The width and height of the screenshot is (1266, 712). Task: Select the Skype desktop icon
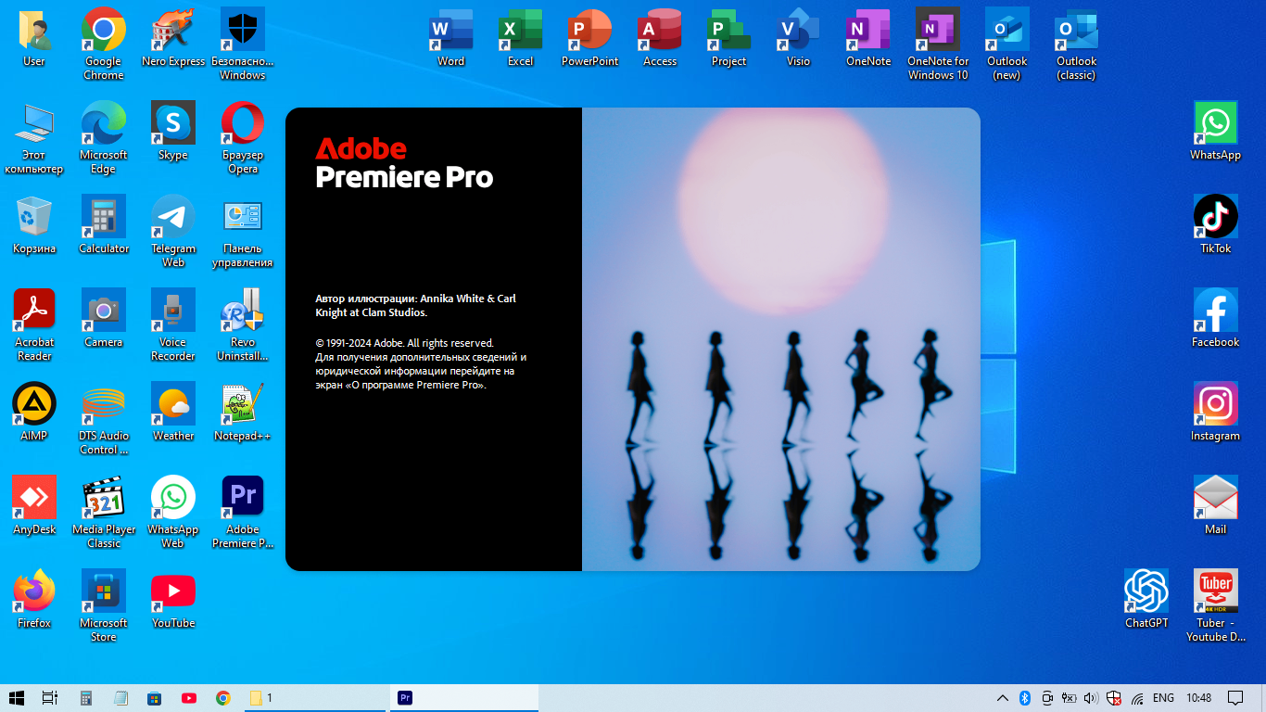173,131
